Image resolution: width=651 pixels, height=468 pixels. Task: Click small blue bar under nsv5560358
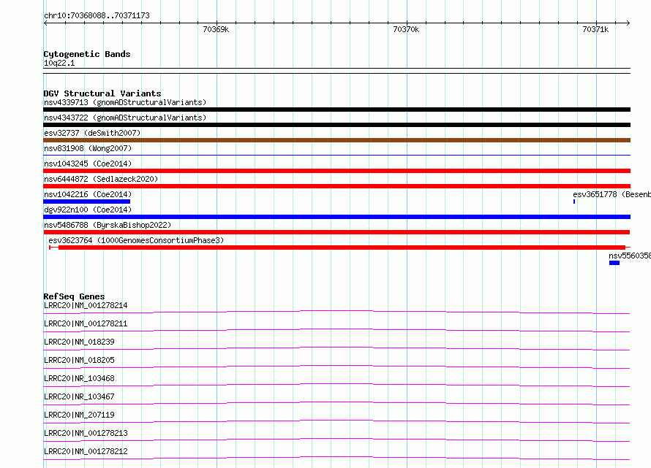tap(614, 263)
